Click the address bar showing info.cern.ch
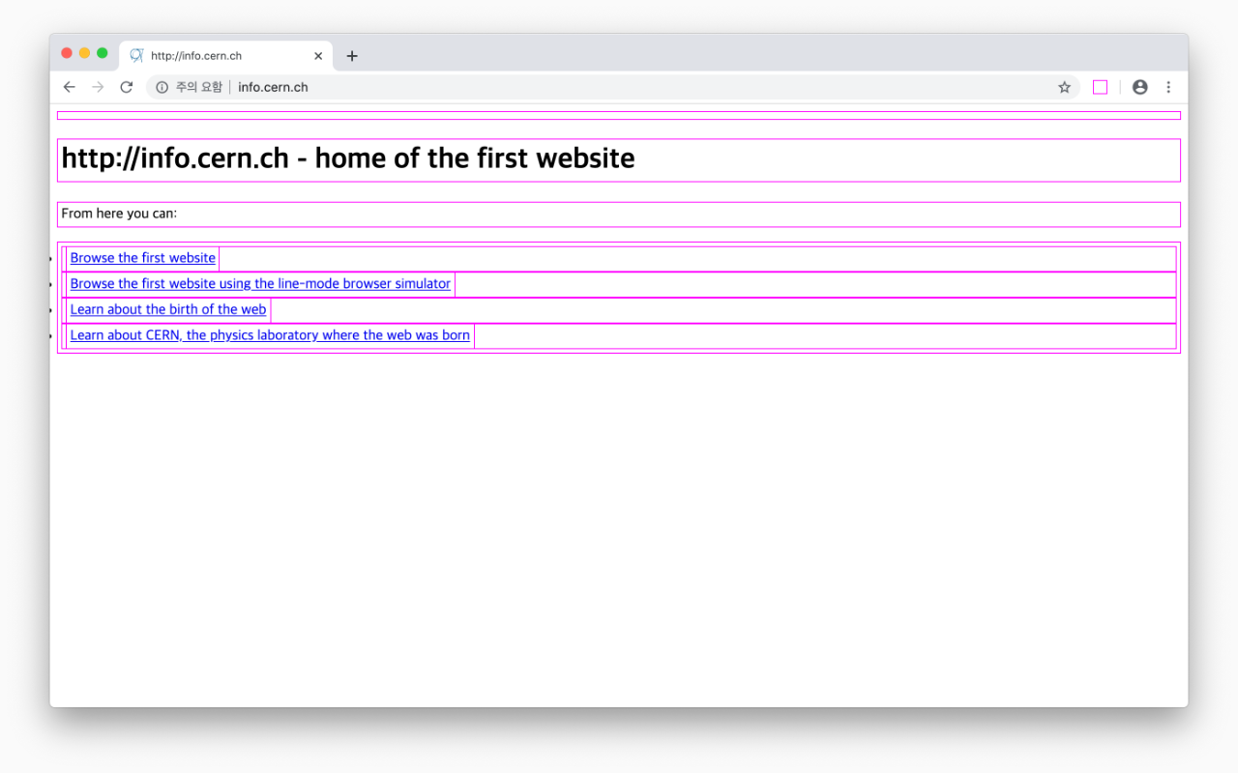Viewport: 1238px width, 773px height. (x=613, y=87)
